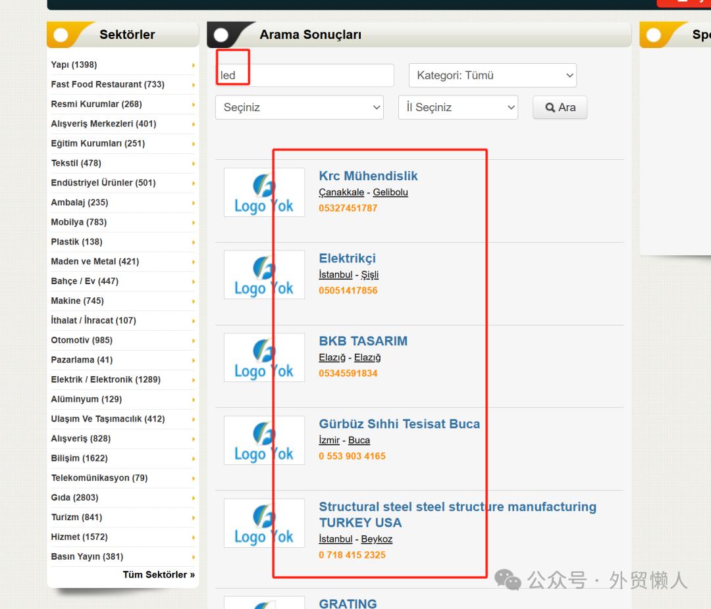Go to Pazarlama (41) sector
Image resolution: width=711 pixels, height=609 pixels.
pos(82,360)
